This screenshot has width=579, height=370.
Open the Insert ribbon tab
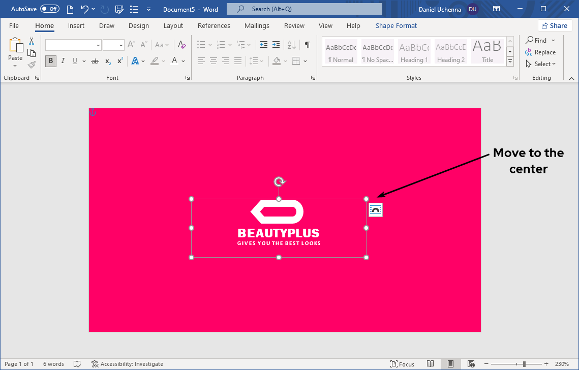click(76, 26)
